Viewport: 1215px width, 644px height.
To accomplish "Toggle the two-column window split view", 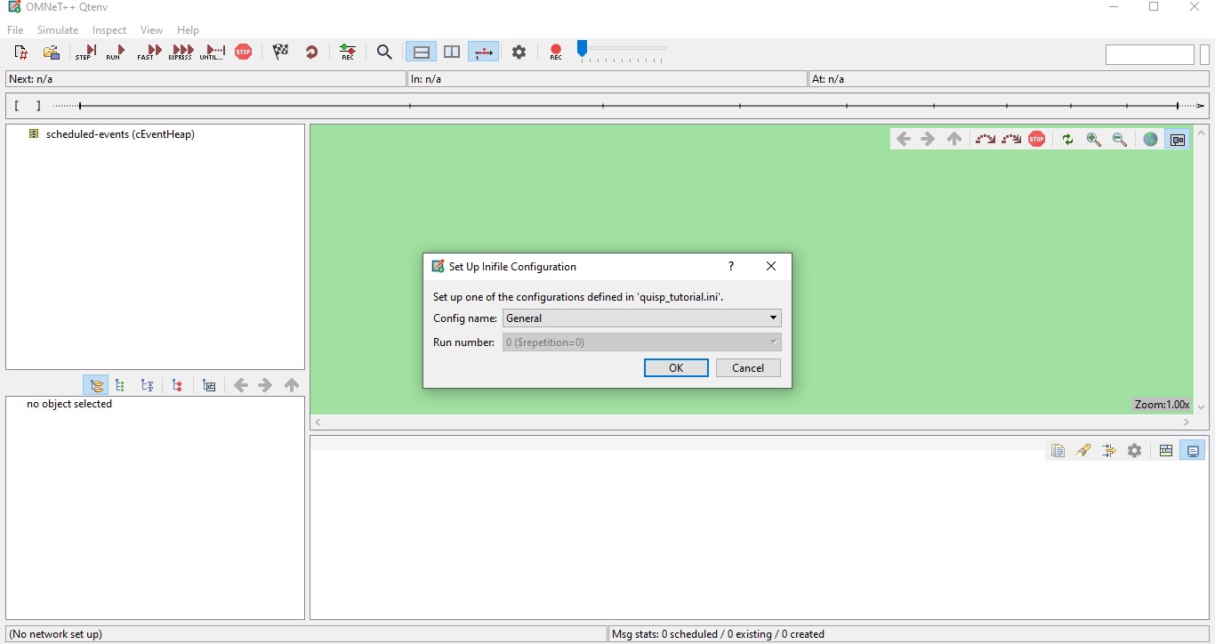I will [451, 52].
